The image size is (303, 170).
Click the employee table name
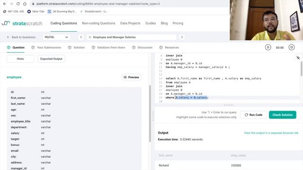pos(14,77)
